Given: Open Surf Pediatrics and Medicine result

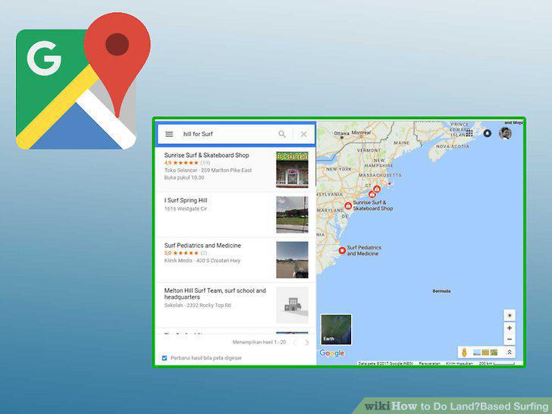Looking at the screenshot, I should coord(235,260).
